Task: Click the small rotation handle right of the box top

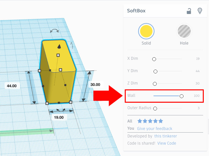Action: coord(72,45)
